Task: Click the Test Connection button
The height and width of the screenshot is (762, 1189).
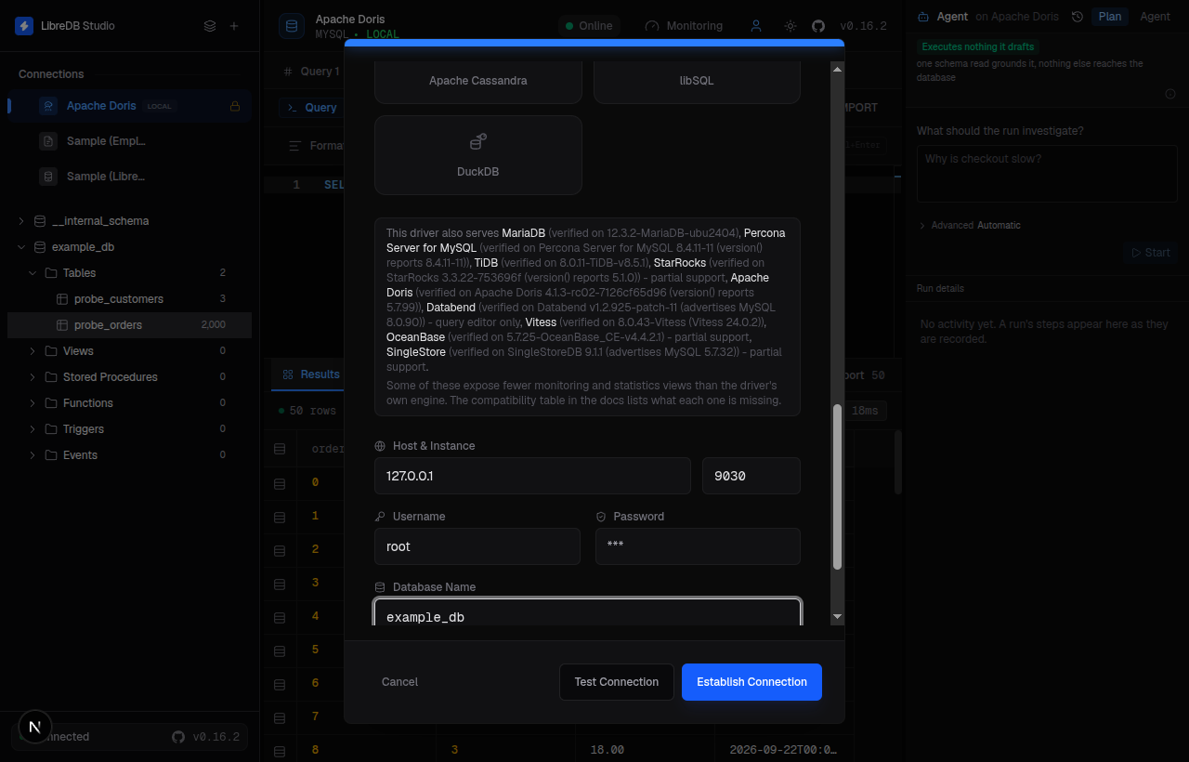Action: coord(617,682)
